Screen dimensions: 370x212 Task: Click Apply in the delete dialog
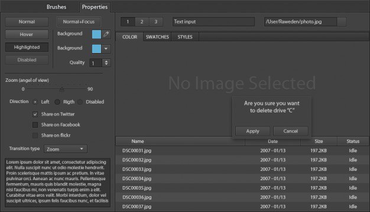252,131
